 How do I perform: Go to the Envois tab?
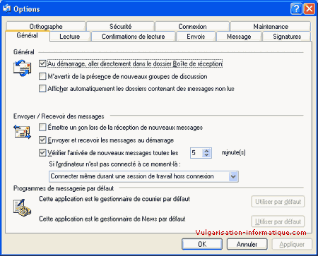pyautogui.click(x=196, y=37)
